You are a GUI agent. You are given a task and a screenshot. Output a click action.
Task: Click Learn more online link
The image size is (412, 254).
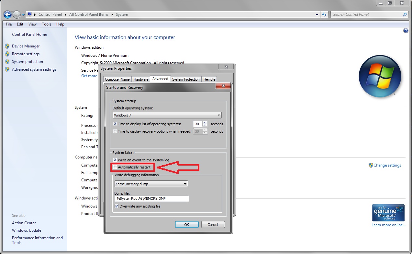(388, 225)
